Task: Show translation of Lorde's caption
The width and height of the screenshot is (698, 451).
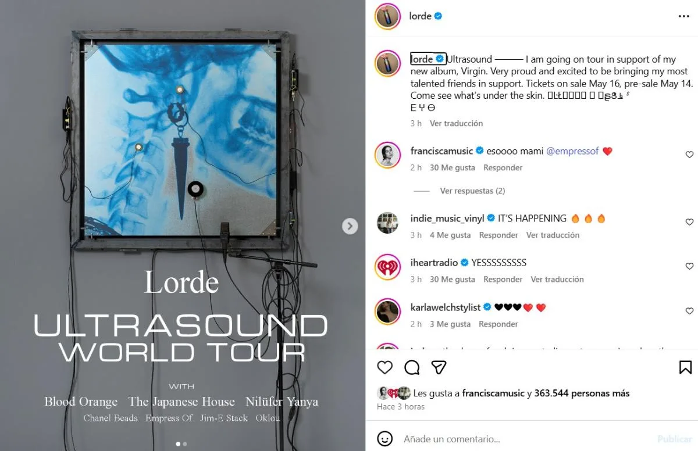Action: [x=456, y=123]
